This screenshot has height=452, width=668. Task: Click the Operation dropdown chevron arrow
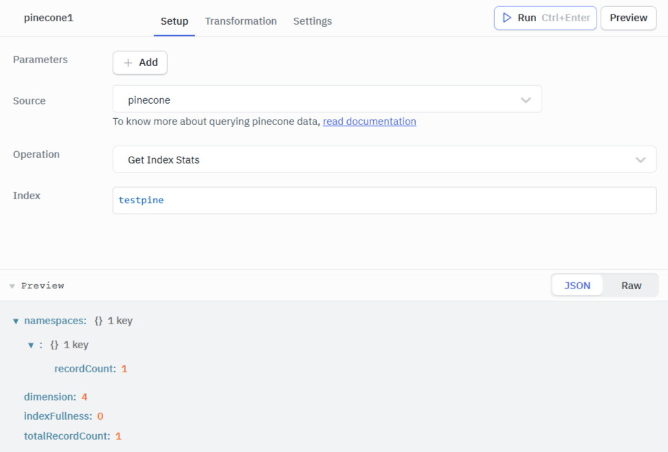[641, 160]
